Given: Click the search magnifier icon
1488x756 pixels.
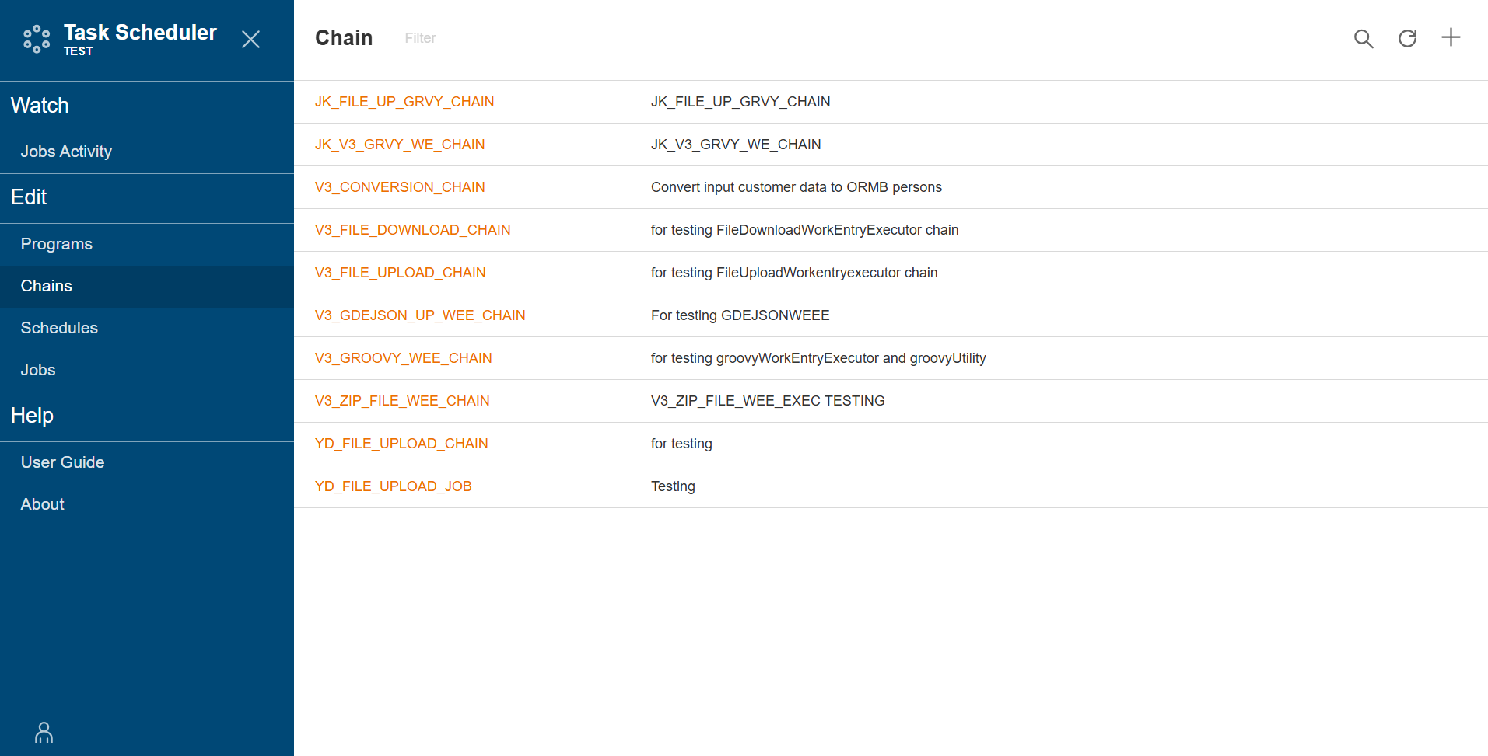Looking at the screenshot, I should (x=1363, y=39).
